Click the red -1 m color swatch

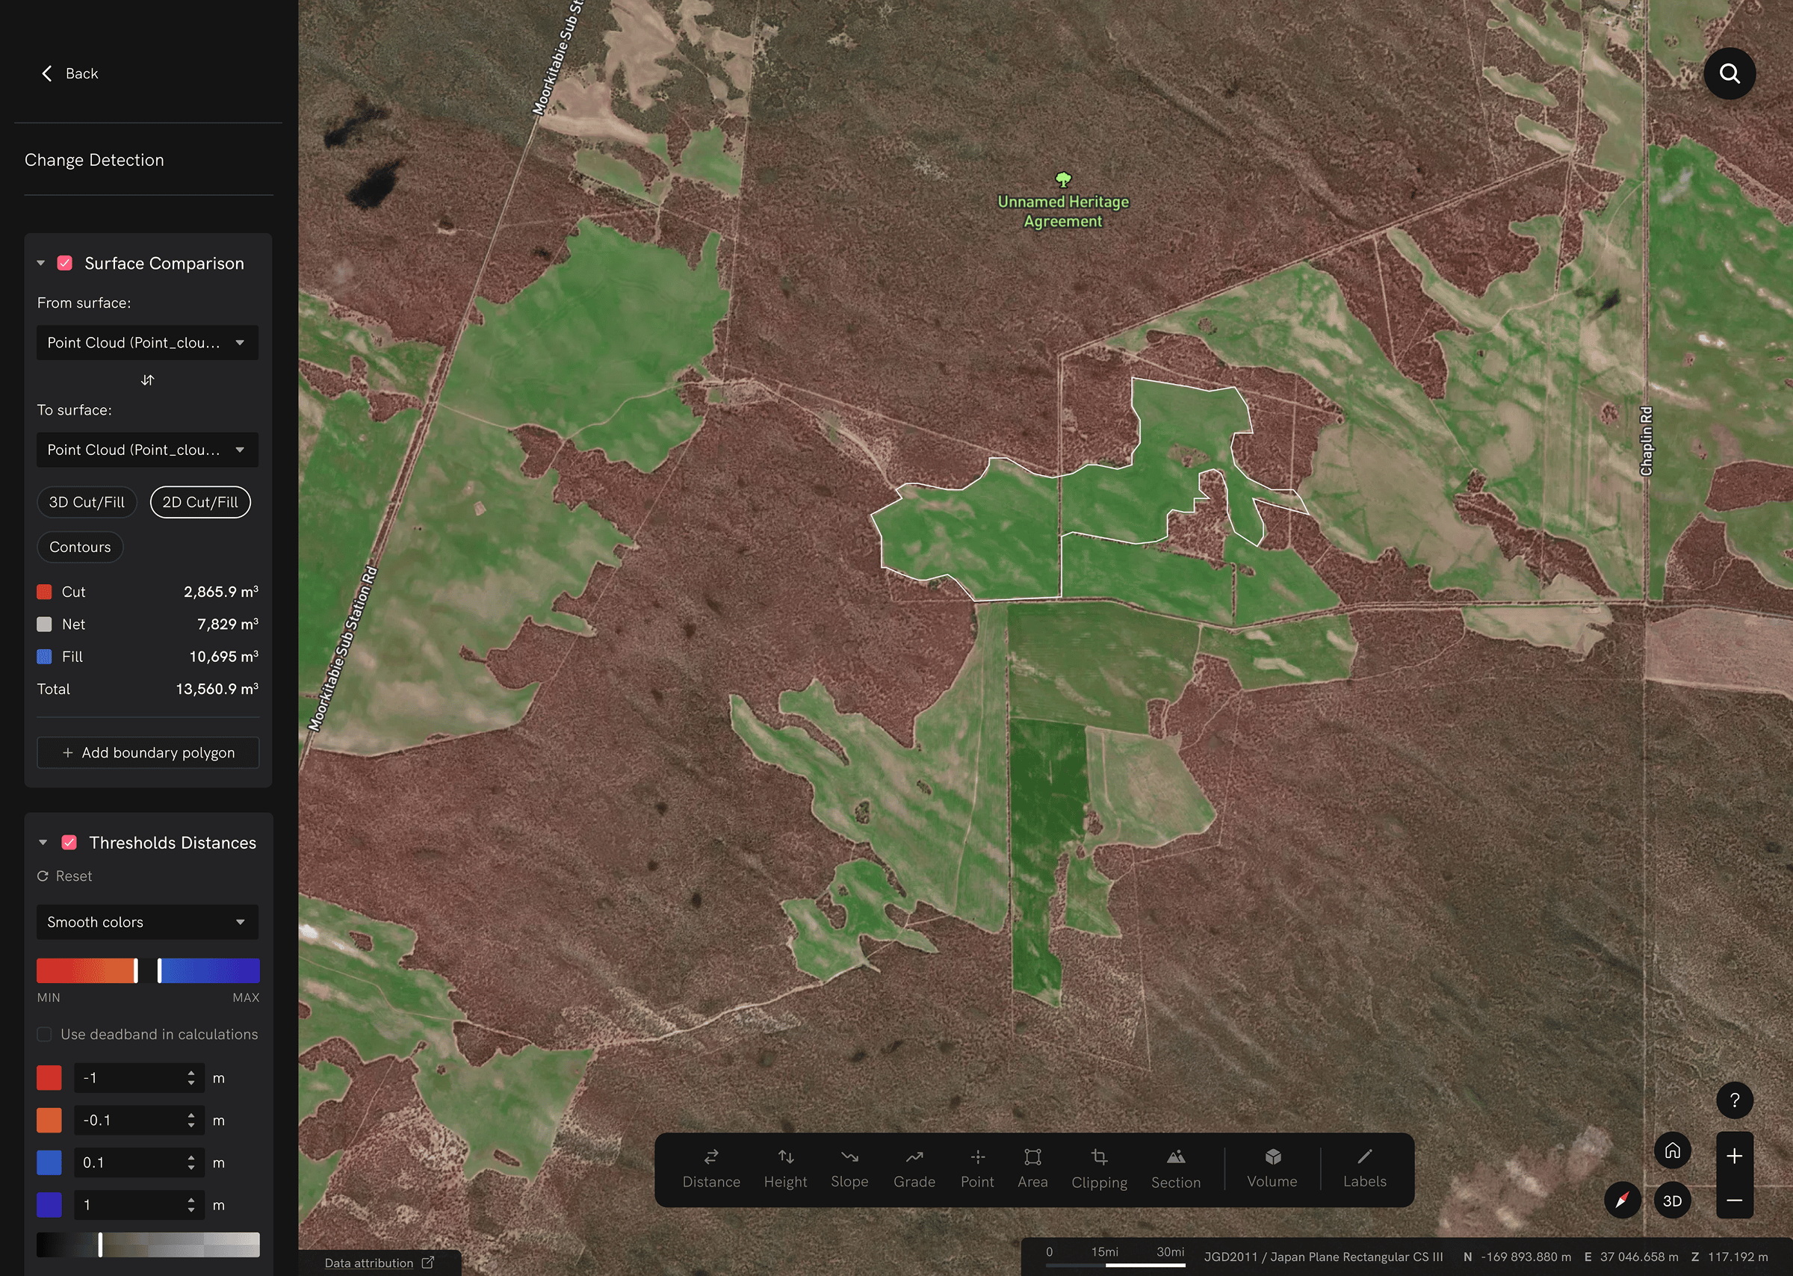click(49, 1078)
